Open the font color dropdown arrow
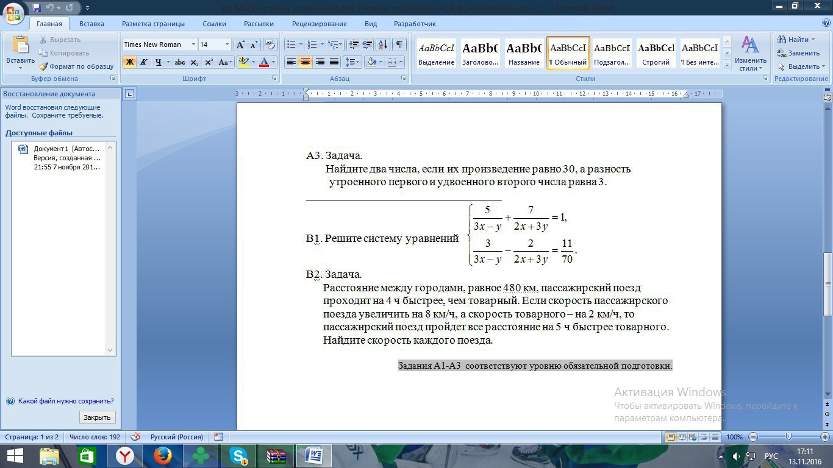 click(x=274, y=62)
